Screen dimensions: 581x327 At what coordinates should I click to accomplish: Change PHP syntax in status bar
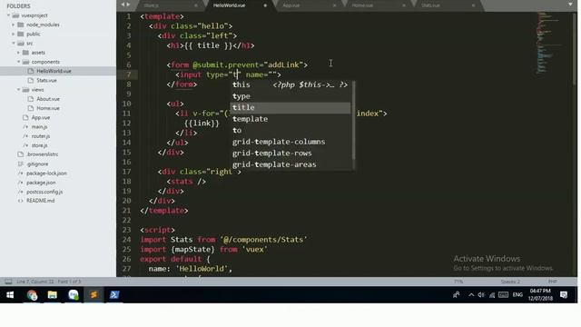(x=553, y=282)
